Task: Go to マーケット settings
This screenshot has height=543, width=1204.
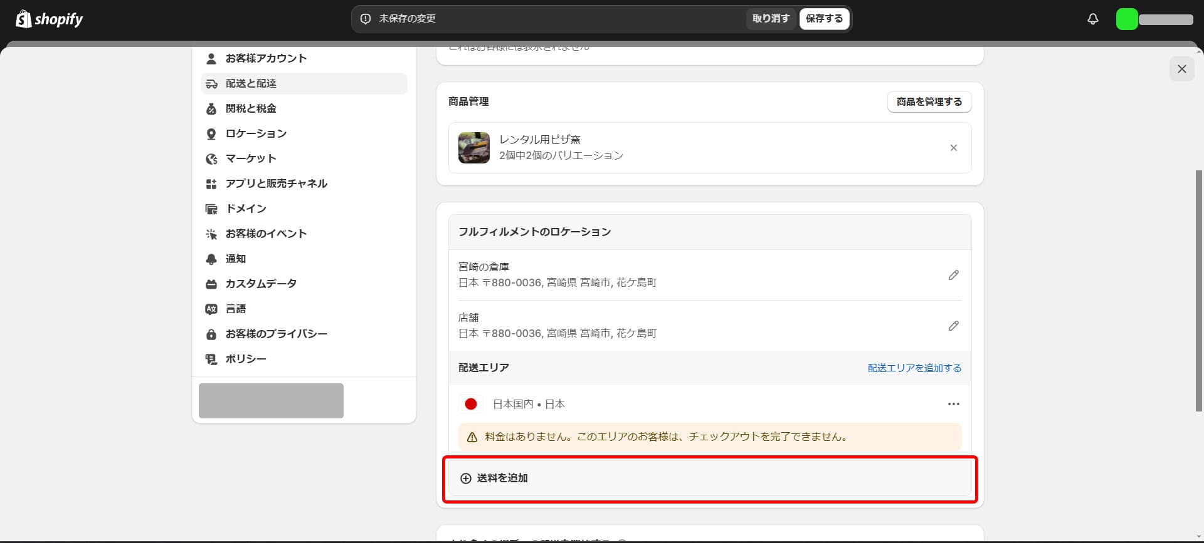Action: tap(250, 158)
